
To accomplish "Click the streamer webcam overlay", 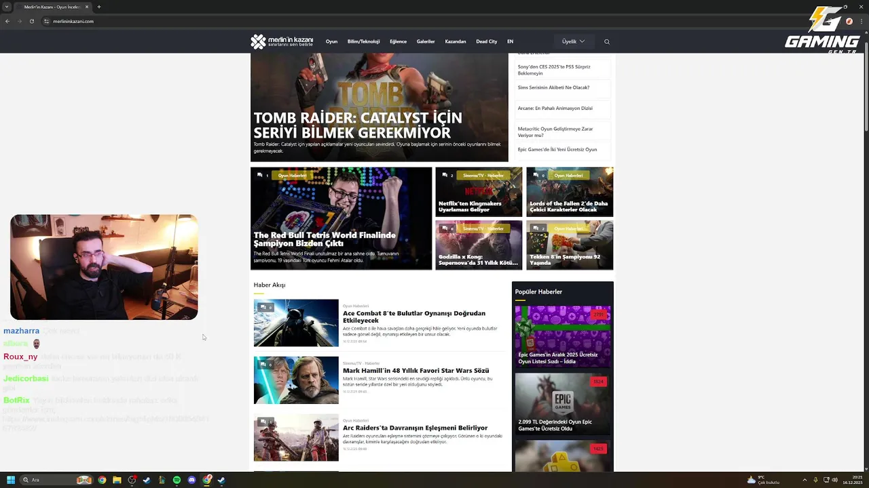I will [x=104, y=267].
